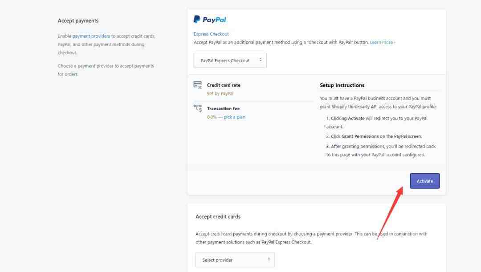Expand the Select provider dropdown
This screenshot has height=272, width=481.
point(235,260)
